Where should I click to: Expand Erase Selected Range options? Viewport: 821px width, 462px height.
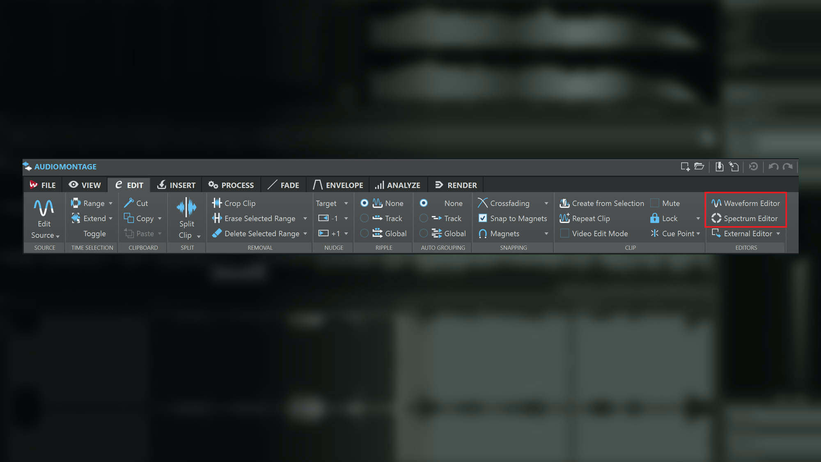tap(305, 218)
